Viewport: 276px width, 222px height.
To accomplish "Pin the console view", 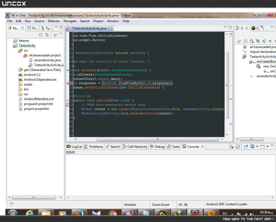I will (246, 146).
